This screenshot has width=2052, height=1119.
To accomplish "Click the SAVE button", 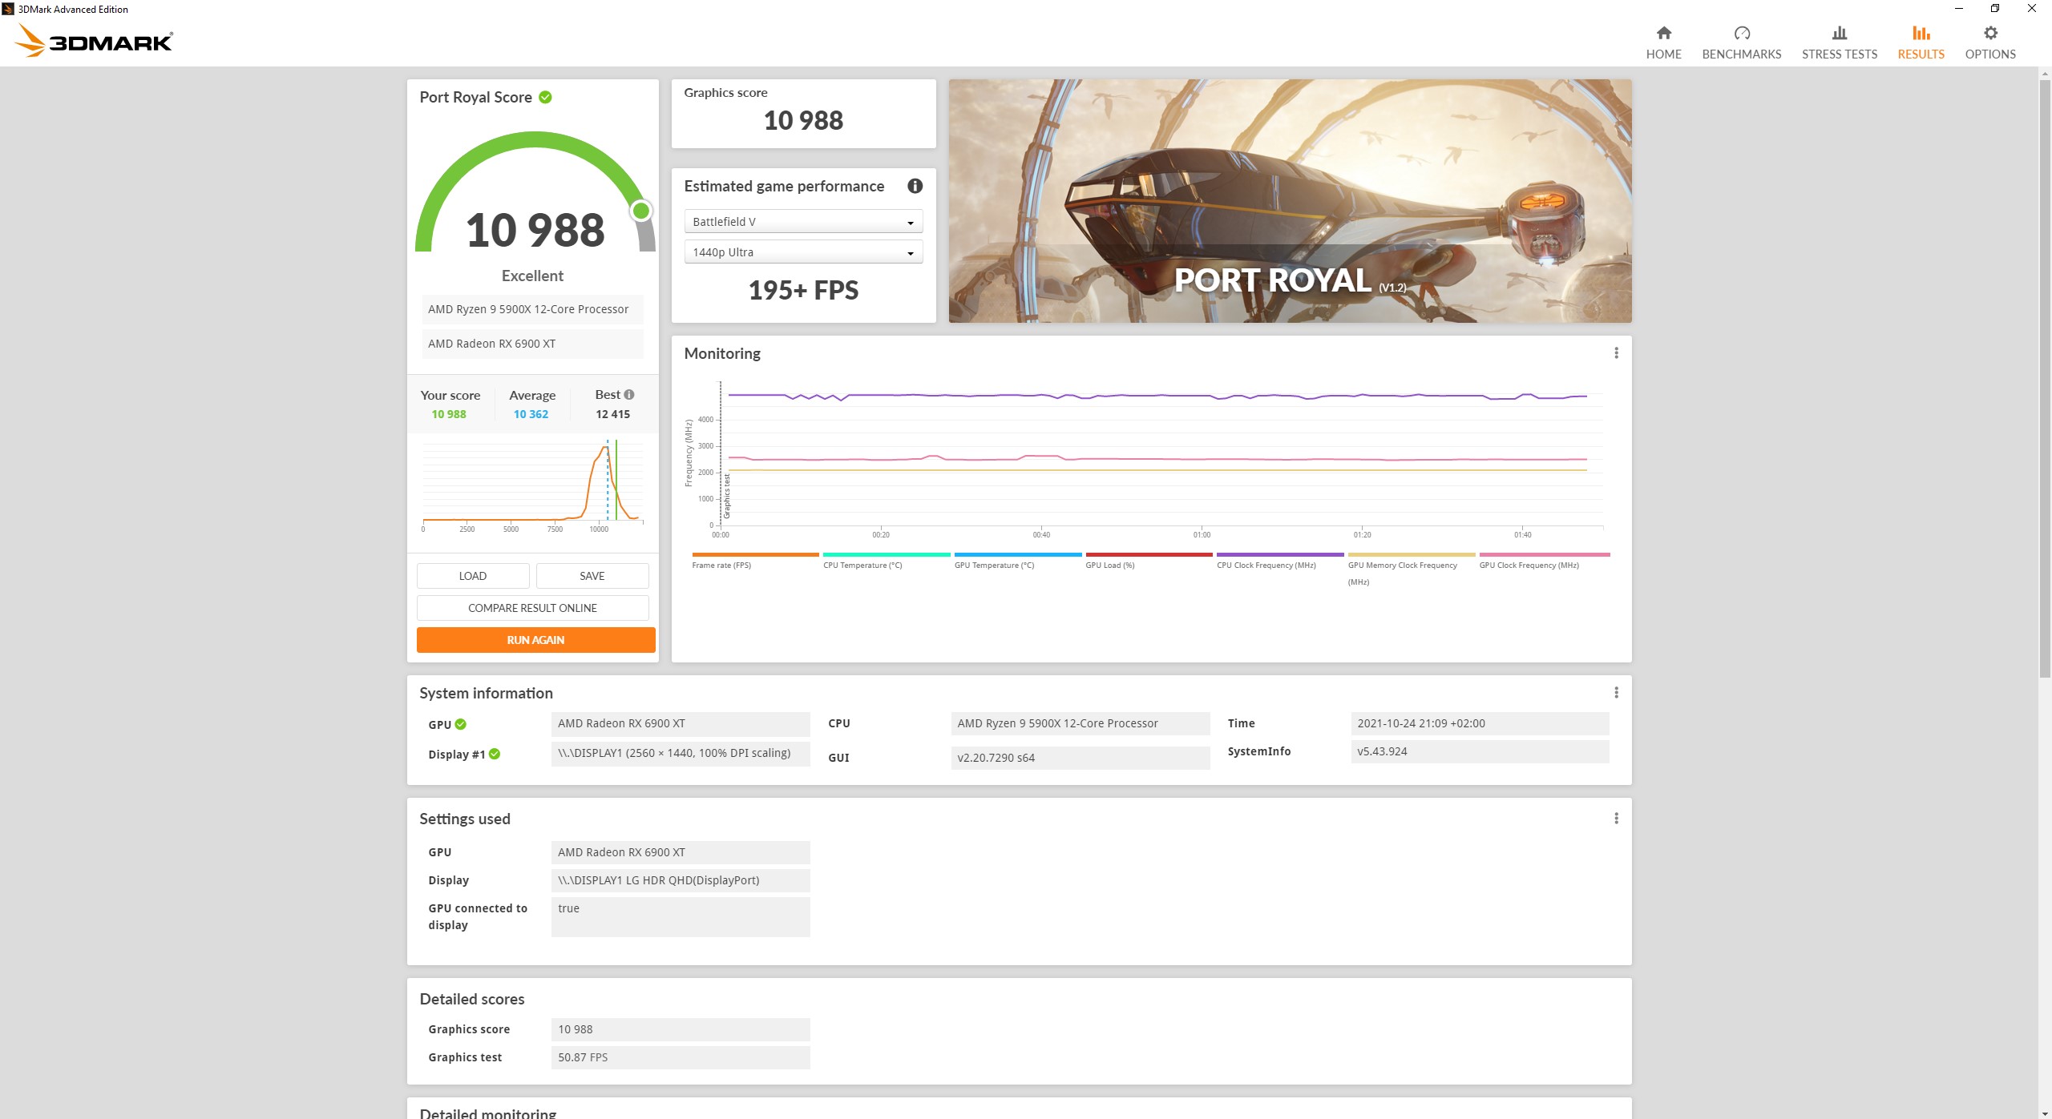I will (592, 576).
